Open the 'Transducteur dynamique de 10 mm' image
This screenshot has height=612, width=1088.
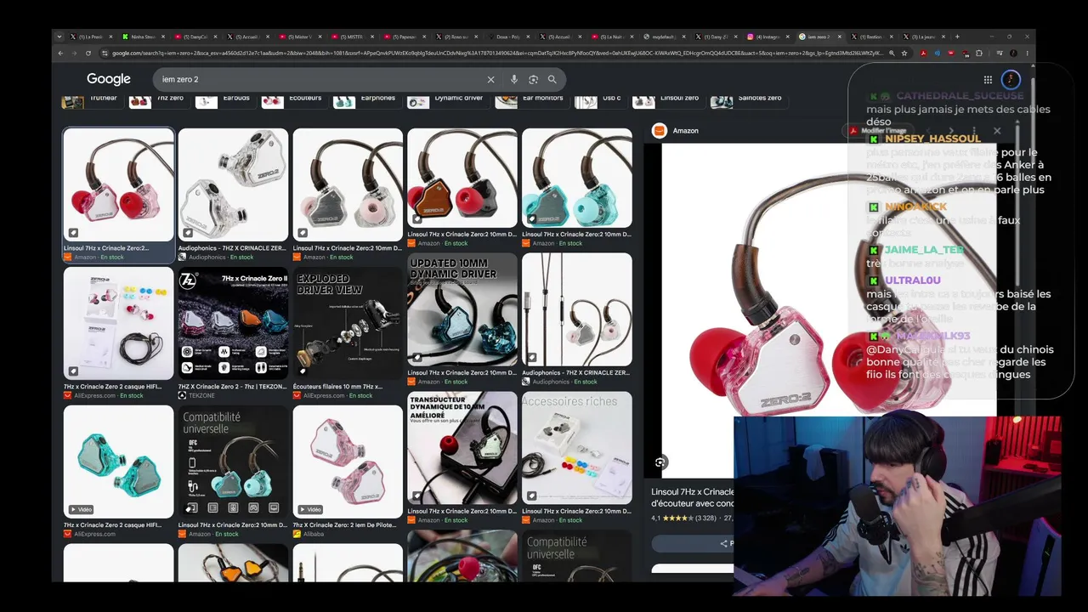pyautogui.click(x=462, y=448)
